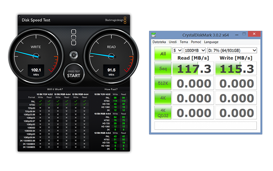Click the SPEED TEST START button

tap(74, 74)
